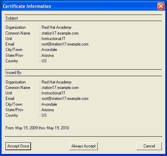Viewport: 167px width, 156px height.
Task: Click root@station17.example.com email under Subject
Action: tap(65, 44)
